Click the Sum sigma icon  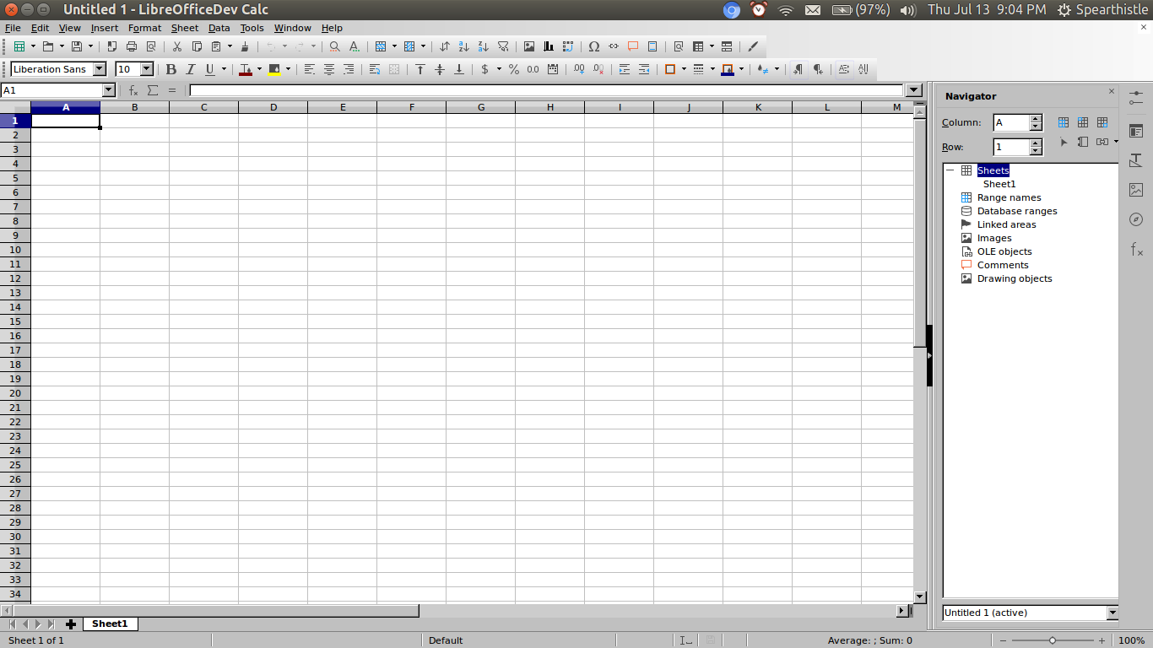153,90
